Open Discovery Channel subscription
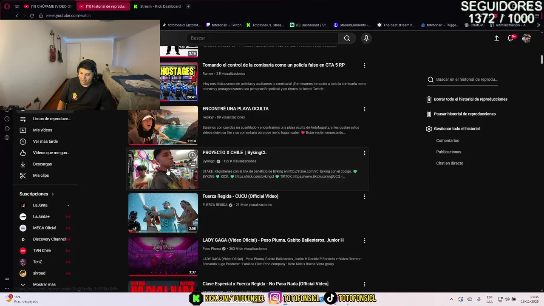The width and height of the screenshot is (544, 306). pos(45,239)
